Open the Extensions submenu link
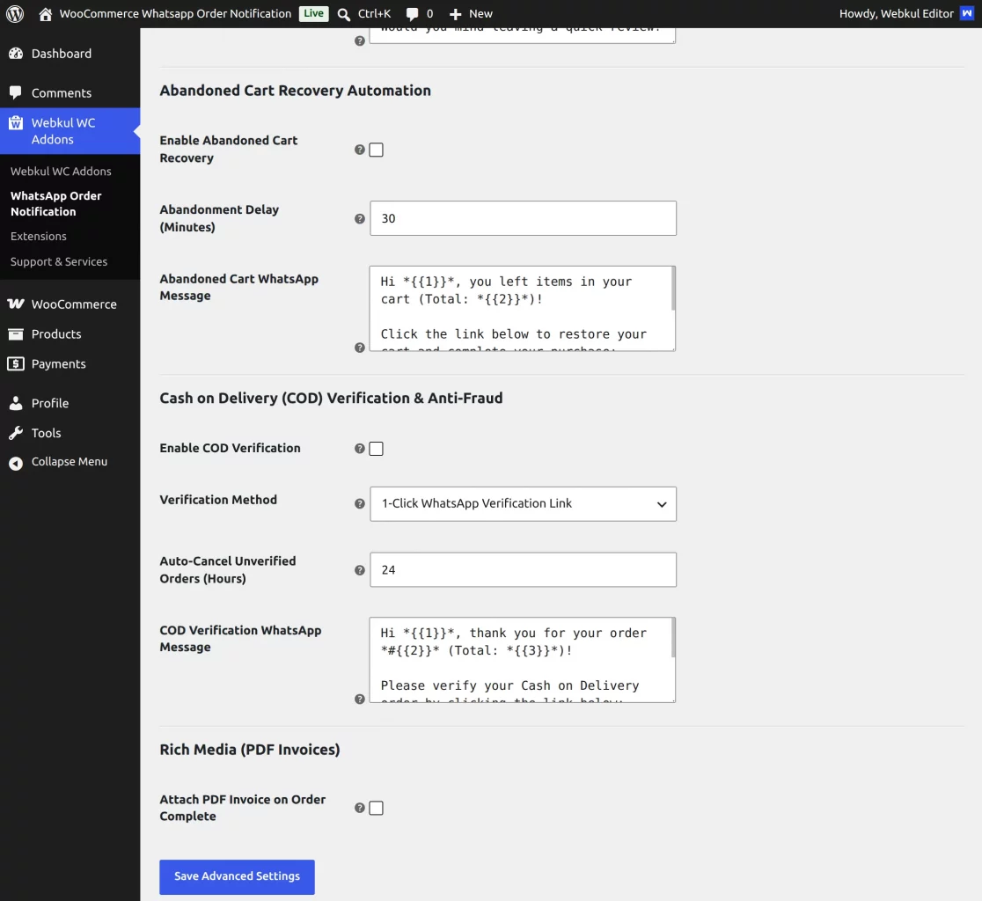The width and height of the screenshot is (982, 901). 38,236
